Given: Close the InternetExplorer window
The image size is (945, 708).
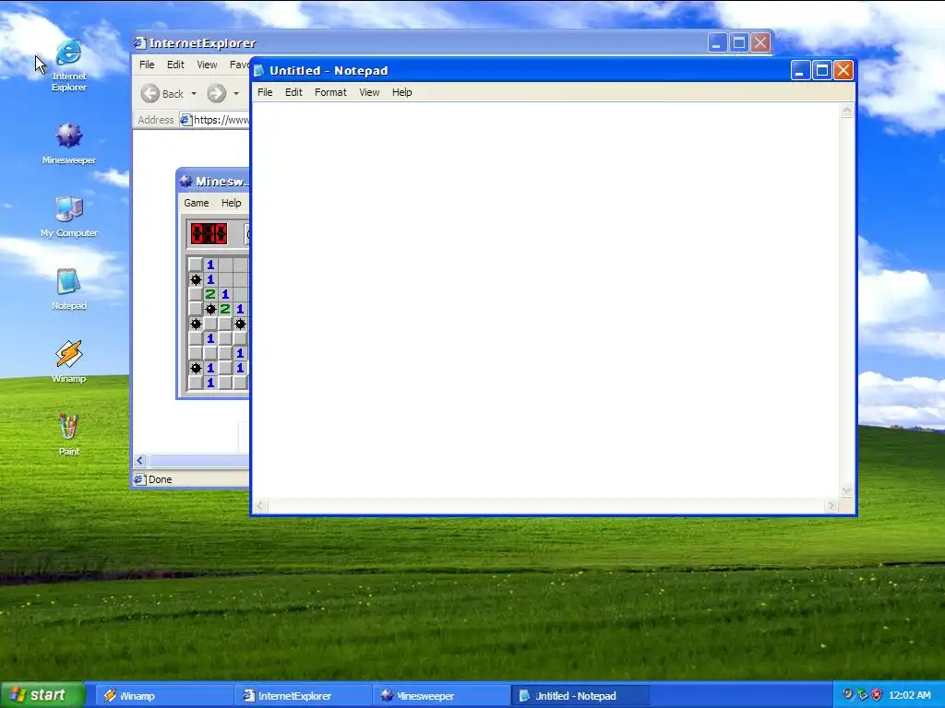Looking at the screenshot, I should (760, 42).
